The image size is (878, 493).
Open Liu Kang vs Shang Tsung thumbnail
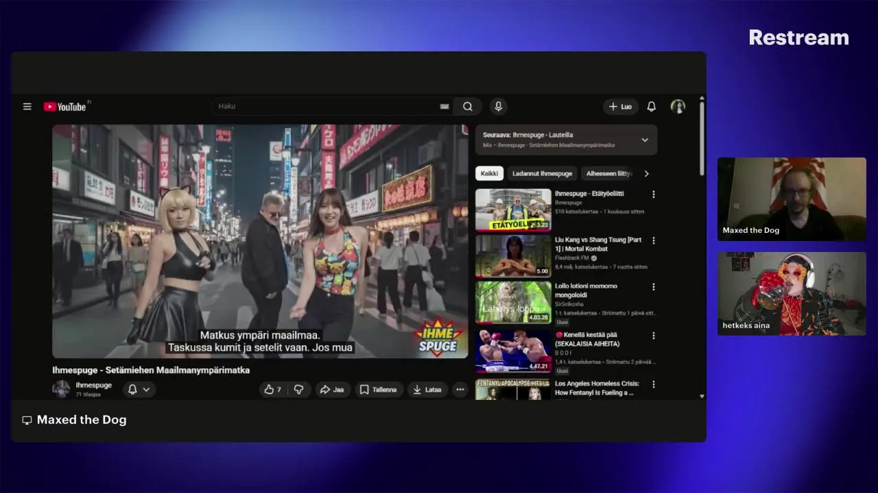click(513, 256)
